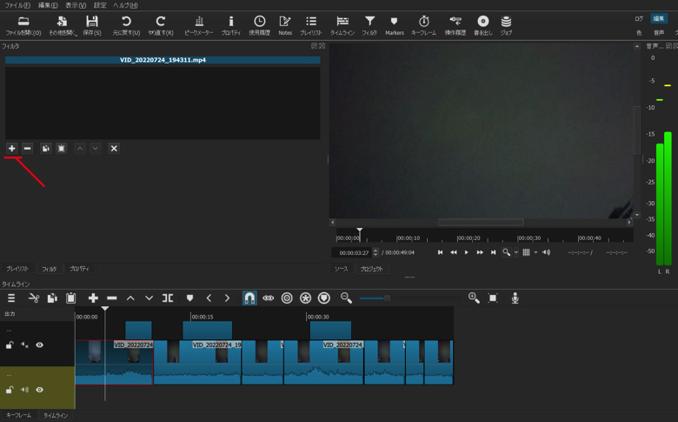Mute the lower highlighted track
Screen dimensions: 678x422
[x=24, y=390]
